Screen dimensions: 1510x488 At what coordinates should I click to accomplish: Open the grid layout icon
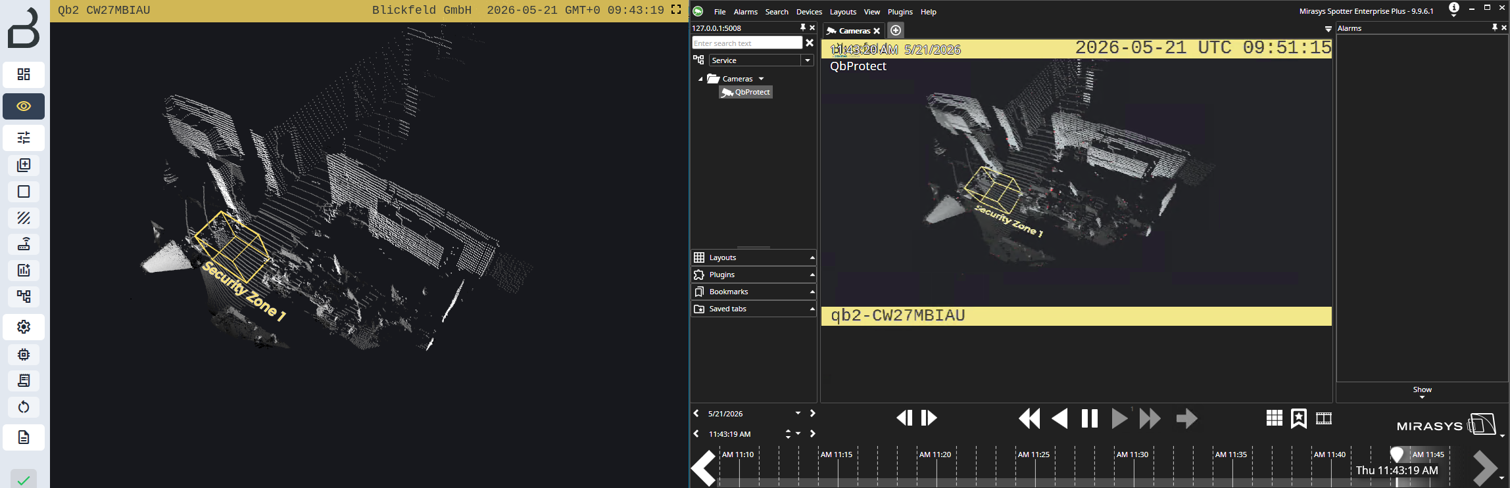tap(1275, 418)
